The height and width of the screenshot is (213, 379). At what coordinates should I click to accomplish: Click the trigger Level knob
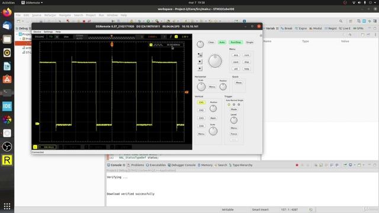tap(234, 120)
